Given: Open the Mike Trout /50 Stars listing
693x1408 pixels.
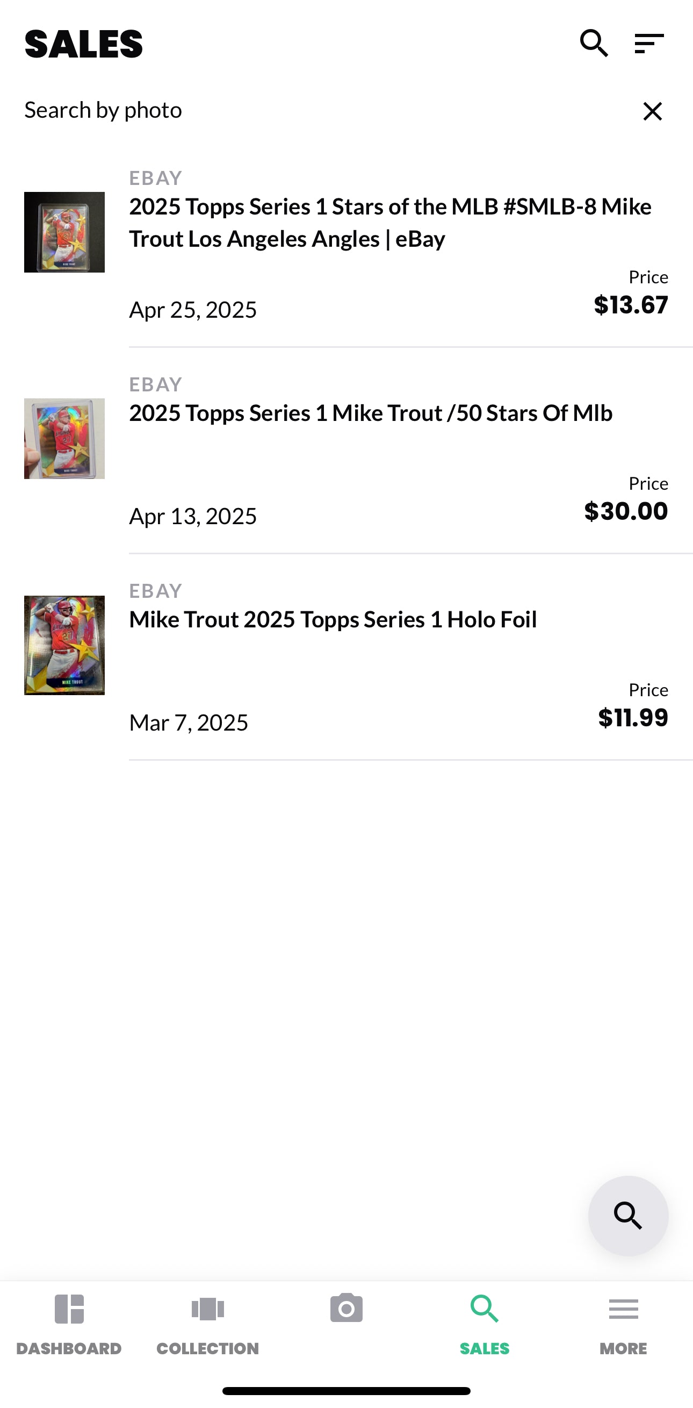Looking at the screenshot, I should (370, 413).
